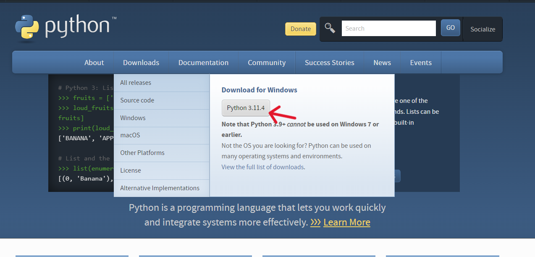Click the GO search button
The height and width of the screenshot is (257, 535).
coord(451,28)
